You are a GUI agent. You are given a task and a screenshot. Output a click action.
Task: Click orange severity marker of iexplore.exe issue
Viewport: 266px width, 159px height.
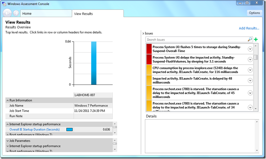click(x=149, y=70)
